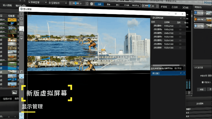Reset brightness using the circular icon
The image size is (212, 119).
pos(87,4)
